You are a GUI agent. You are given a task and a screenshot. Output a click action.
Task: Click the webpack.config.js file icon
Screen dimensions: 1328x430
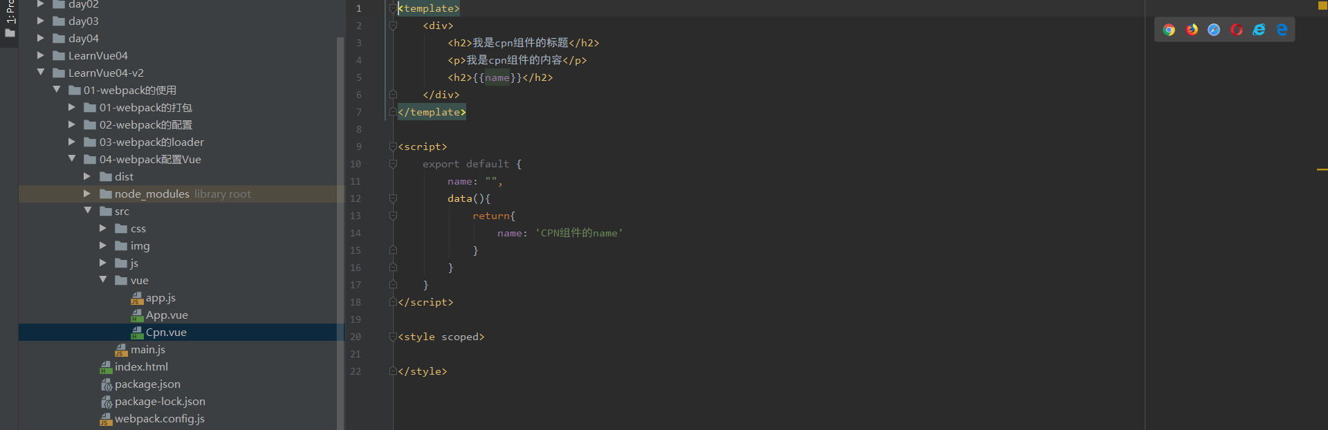tap(106, 419)
